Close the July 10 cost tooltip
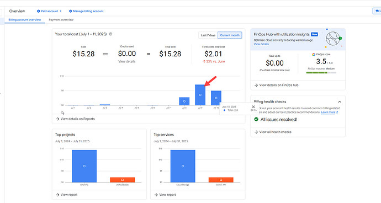381x203 pixels. (x=253, y=107)
